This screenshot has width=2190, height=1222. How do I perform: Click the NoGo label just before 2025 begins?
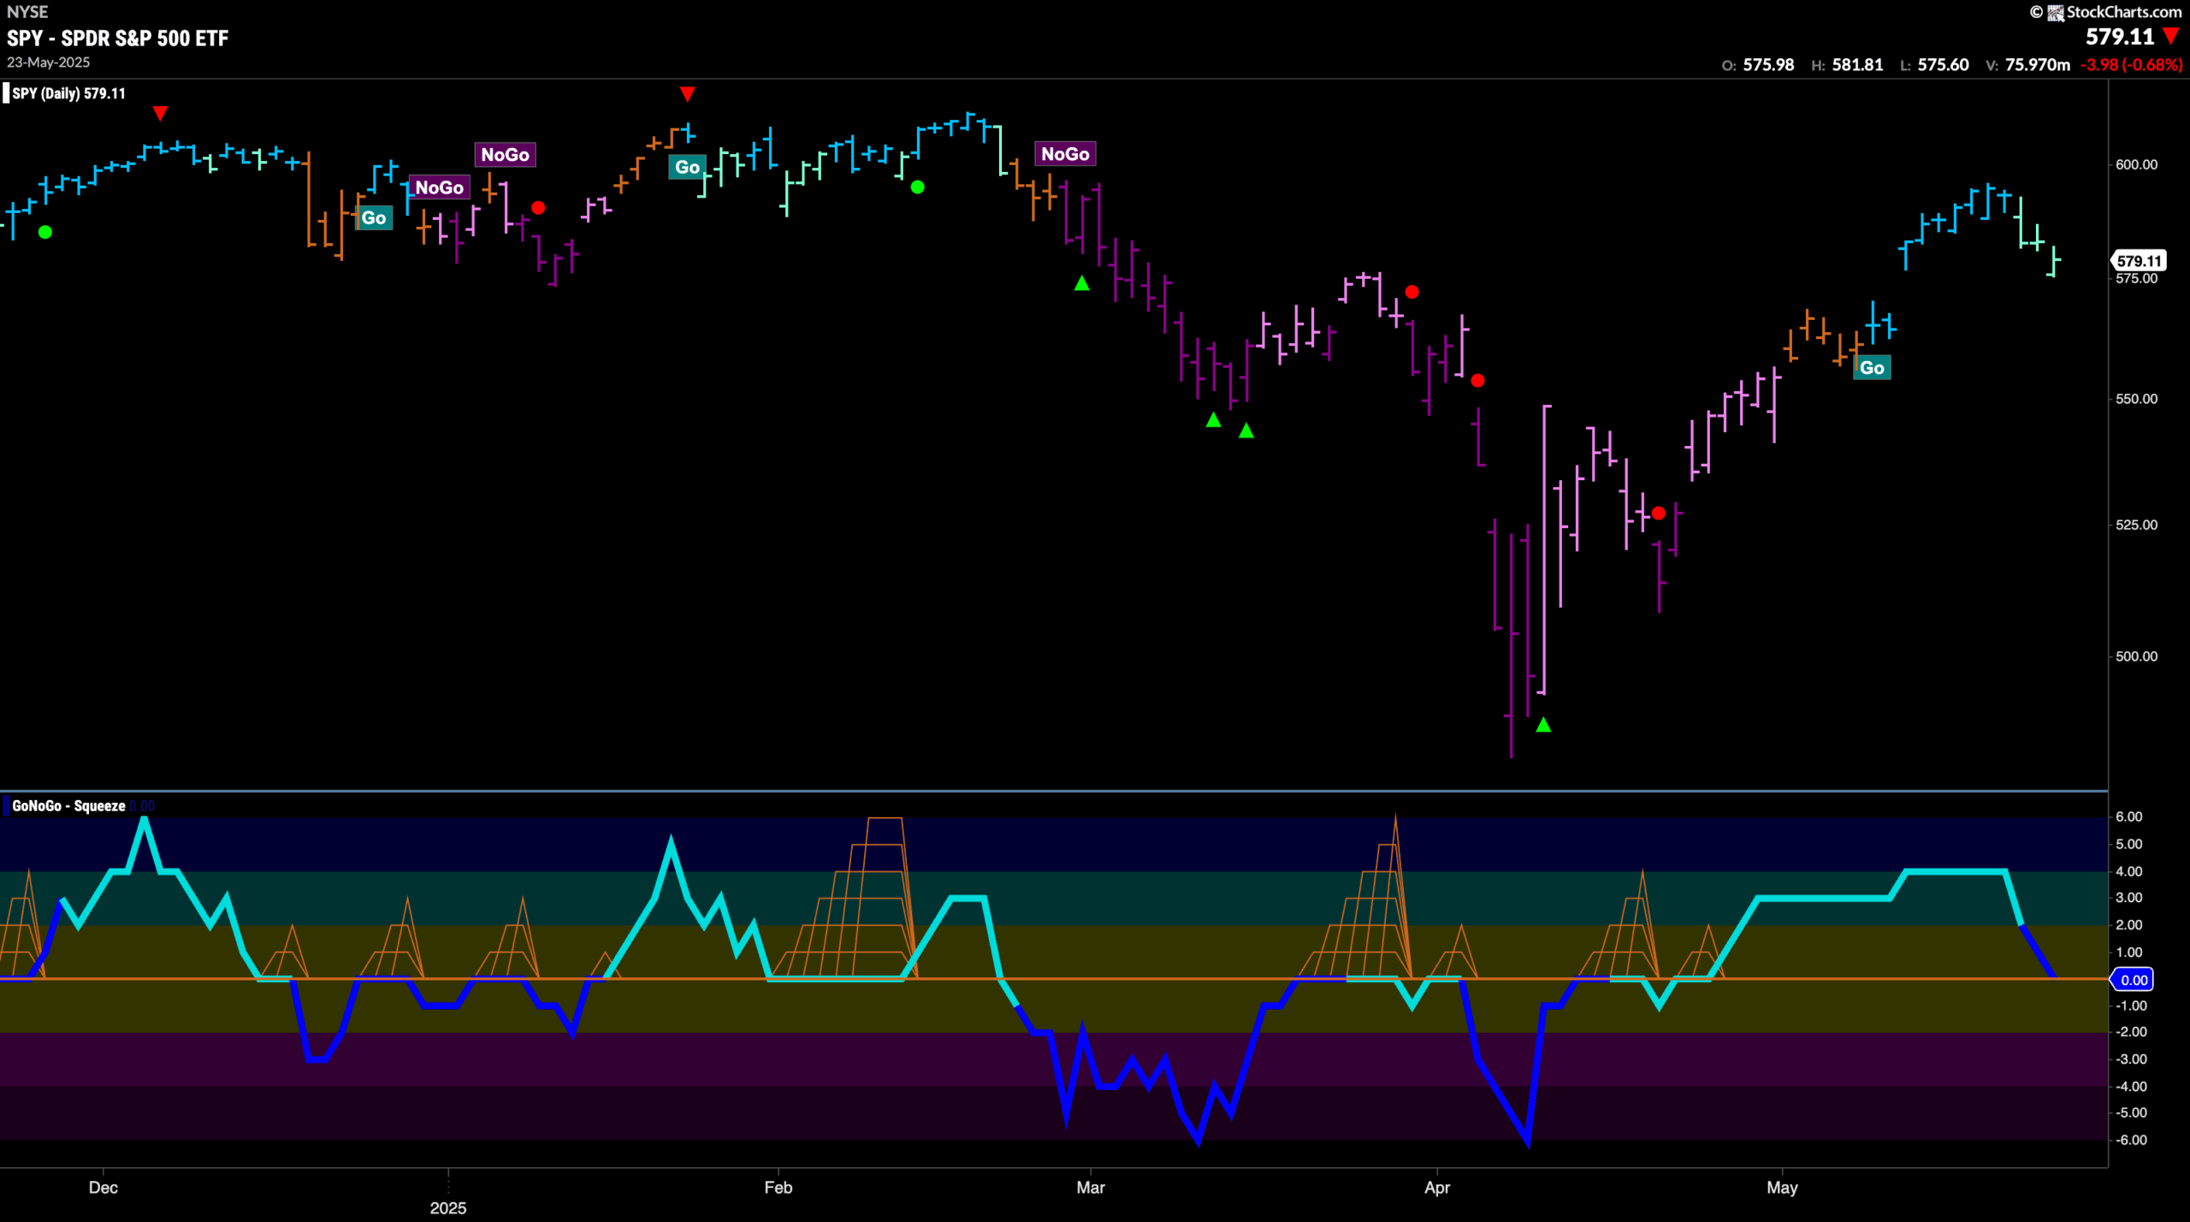pyautogui.click(x=439, y=187)
